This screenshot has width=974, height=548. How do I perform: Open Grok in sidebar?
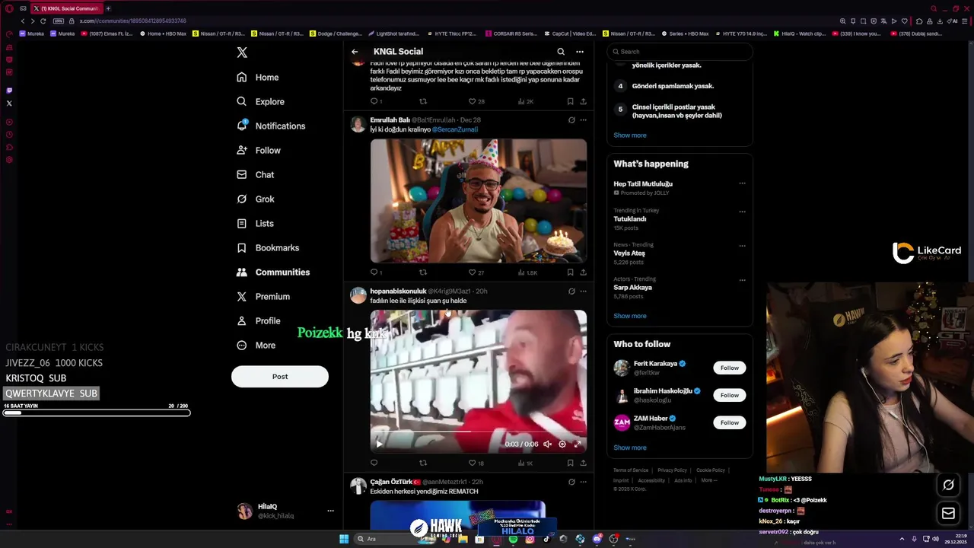[255, 199]
